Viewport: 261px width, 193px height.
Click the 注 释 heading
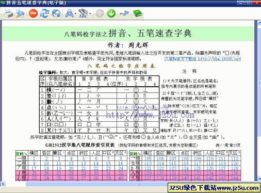coord(189,71)
